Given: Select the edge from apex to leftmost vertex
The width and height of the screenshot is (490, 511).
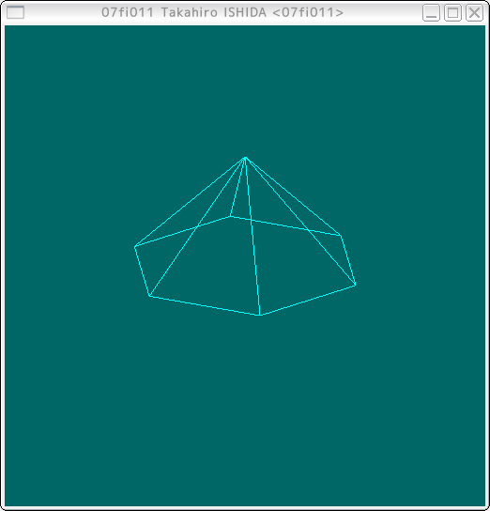Looking at the screenshot, I should (x=190, y=202).
